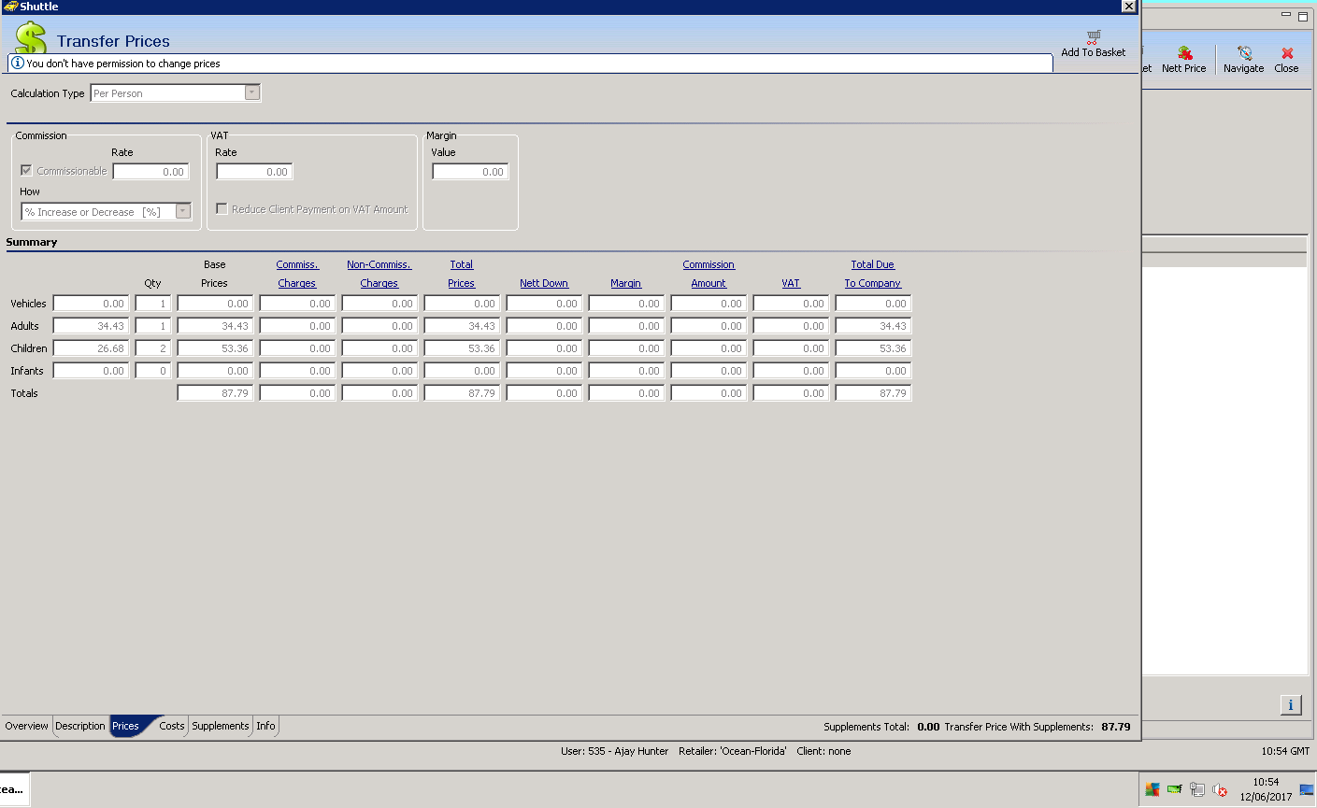Enable Reduce Client Payment on VAT Amount
1317x808 pixels.
pyautogui.click(x=222, y=209)
